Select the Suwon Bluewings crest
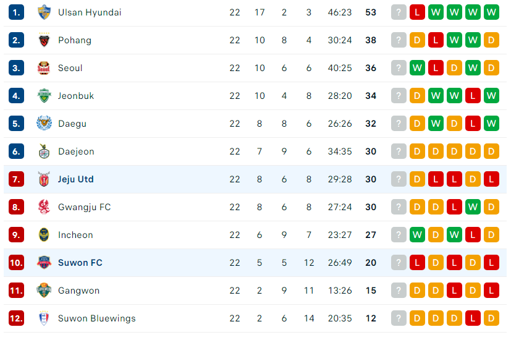Image resolution: width=511 pixels, height=340 pixels. [44, 318]
